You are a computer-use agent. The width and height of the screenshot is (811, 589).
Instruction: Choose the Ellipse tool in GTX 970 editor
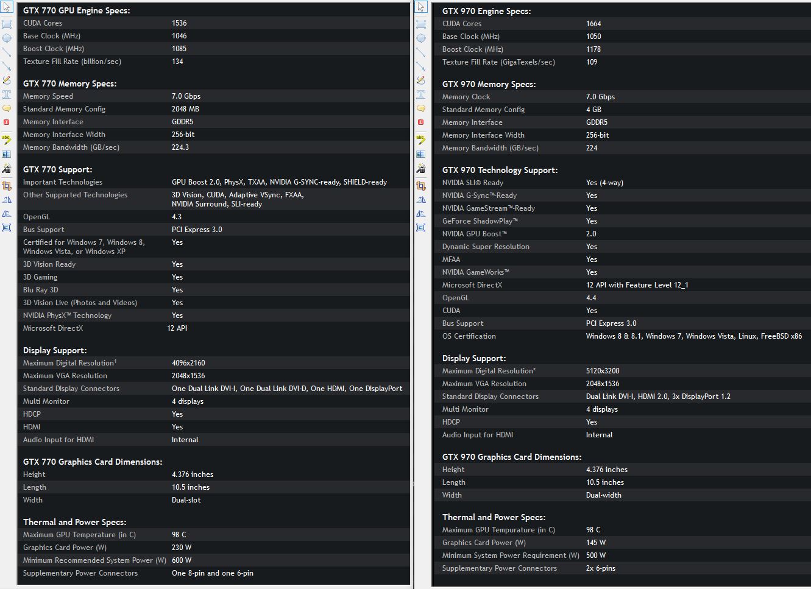pos(421,38)
